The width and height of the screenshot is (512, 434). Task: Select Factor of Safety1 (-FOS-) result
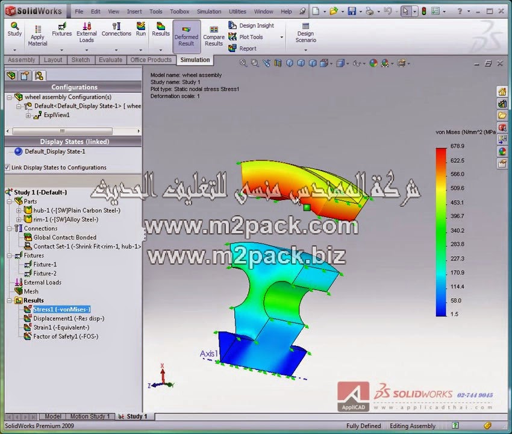66,336
